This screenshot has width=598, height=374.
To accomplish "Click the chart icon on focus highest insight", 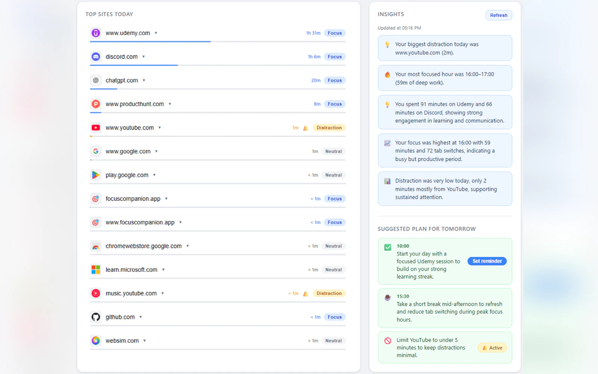I will (388, 143).
